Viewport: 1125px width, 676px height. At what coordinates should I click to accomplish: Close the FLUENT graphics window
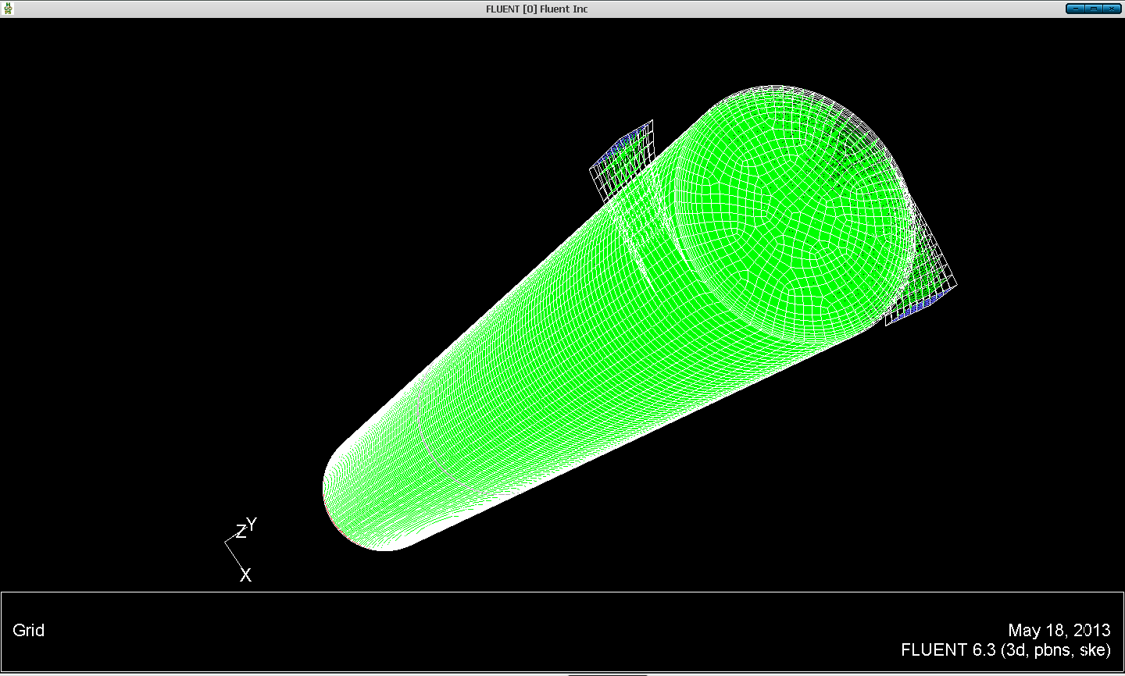click(x=1113, y=9)
